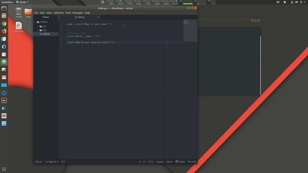Screen dimensions: 308x173
Task: Click the active Atom icon in dock
Action: [4, 62]
